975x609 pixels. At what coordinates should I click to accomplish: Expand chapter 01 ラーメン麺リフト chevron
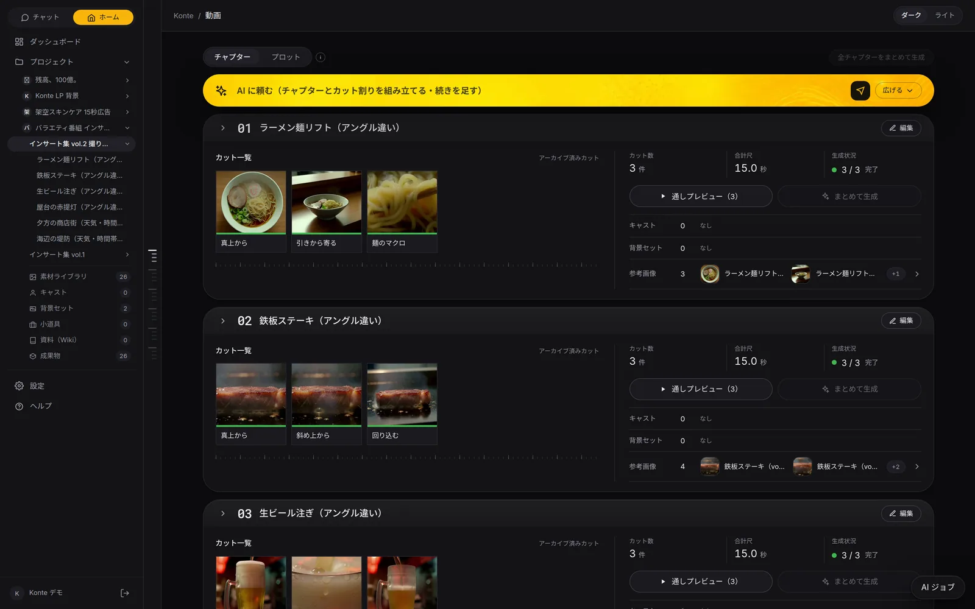[223, 128]
